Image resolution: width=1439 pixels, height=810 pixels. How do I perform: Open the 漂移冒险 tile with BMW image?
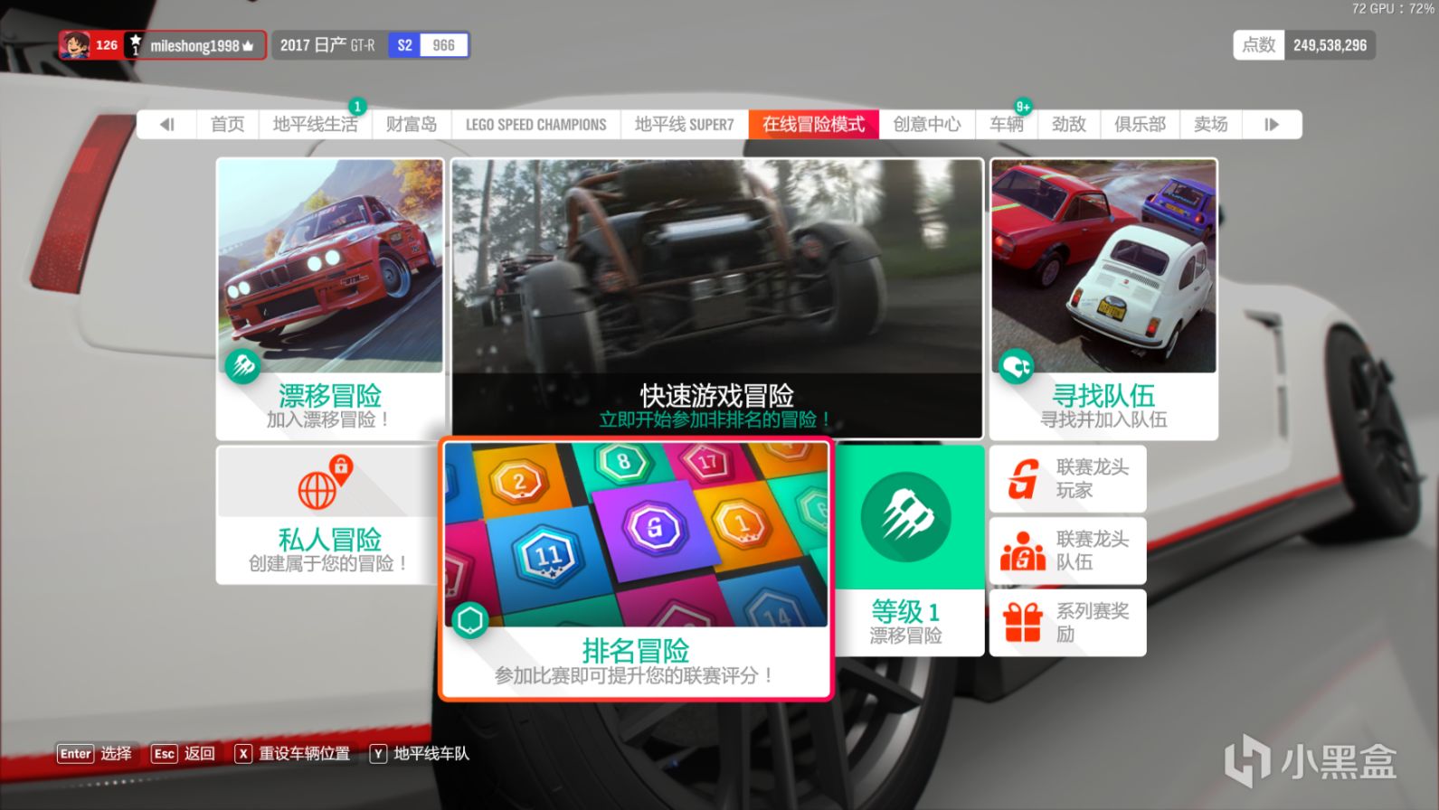coord(330,299)
